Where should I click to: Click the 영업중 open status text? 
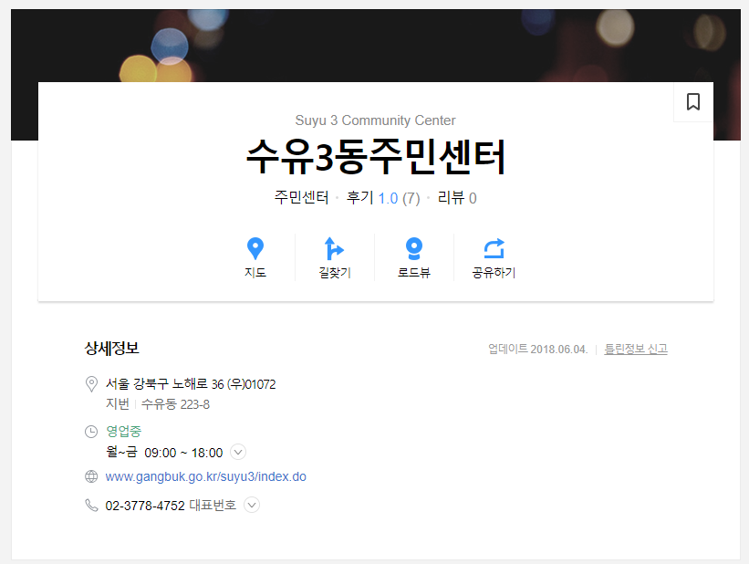click(124, 431)
